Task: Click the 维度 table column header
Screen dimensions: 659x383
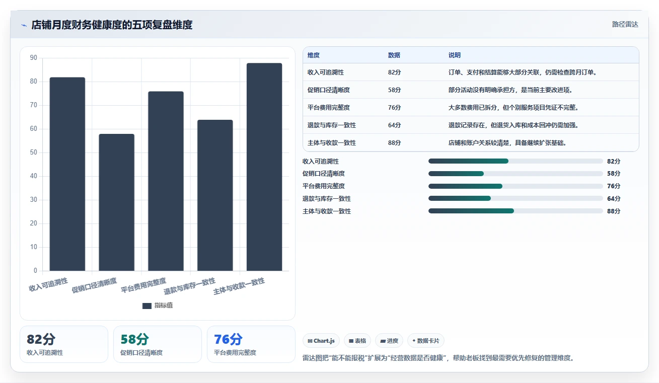Action: point(314,55)
